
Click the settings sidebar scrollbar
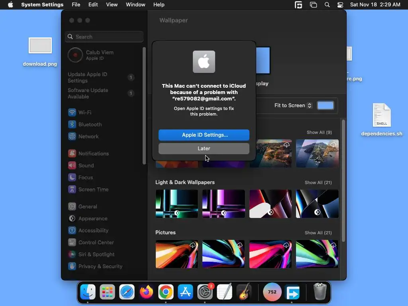coord(144,106)
